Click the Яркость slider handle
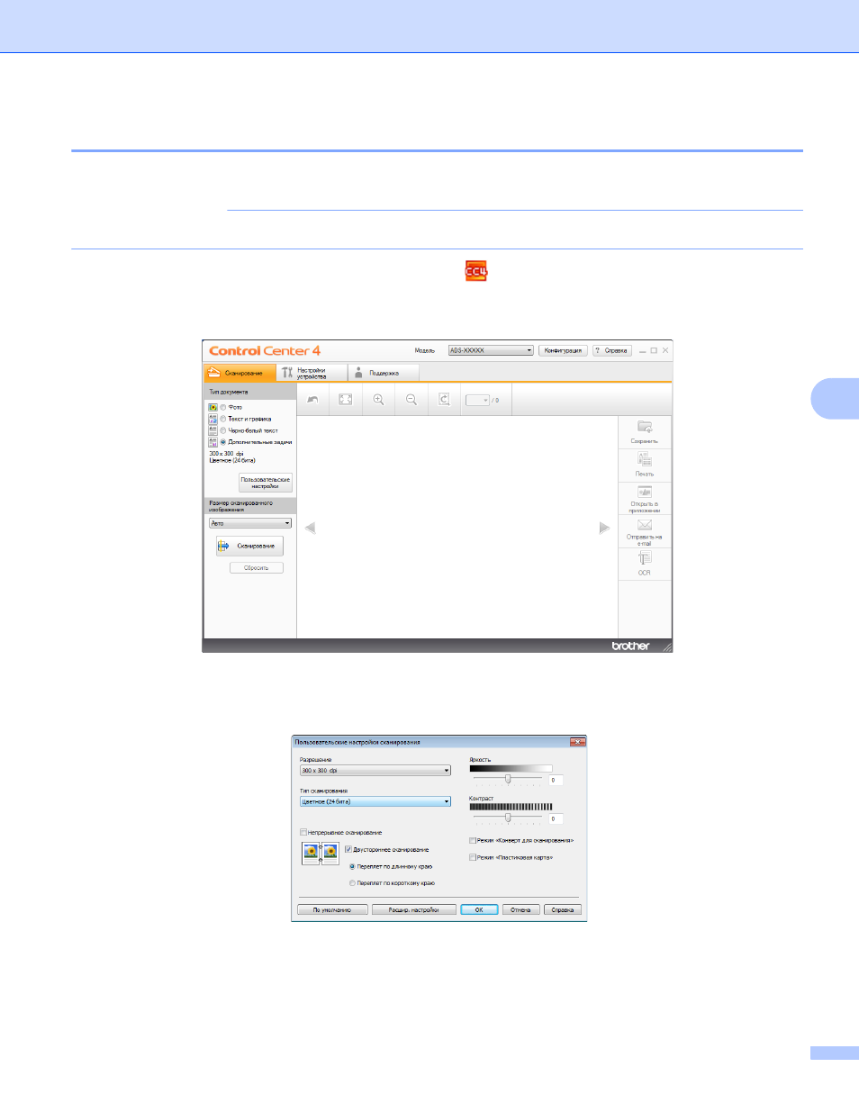This screenshot has height=1112, width=859. [508, 779]
